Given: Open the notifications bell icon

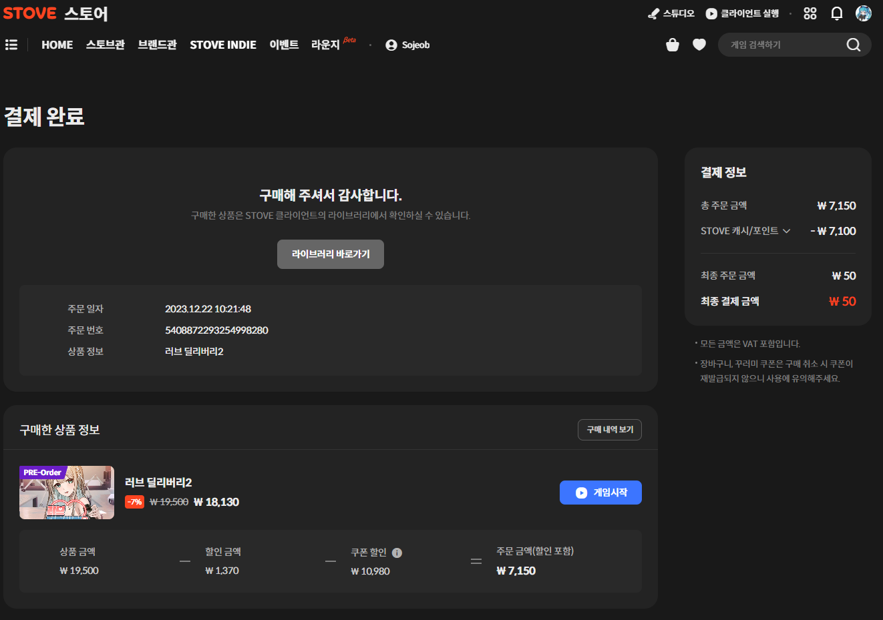Looking at the screenshot, I should pos(836,13).
